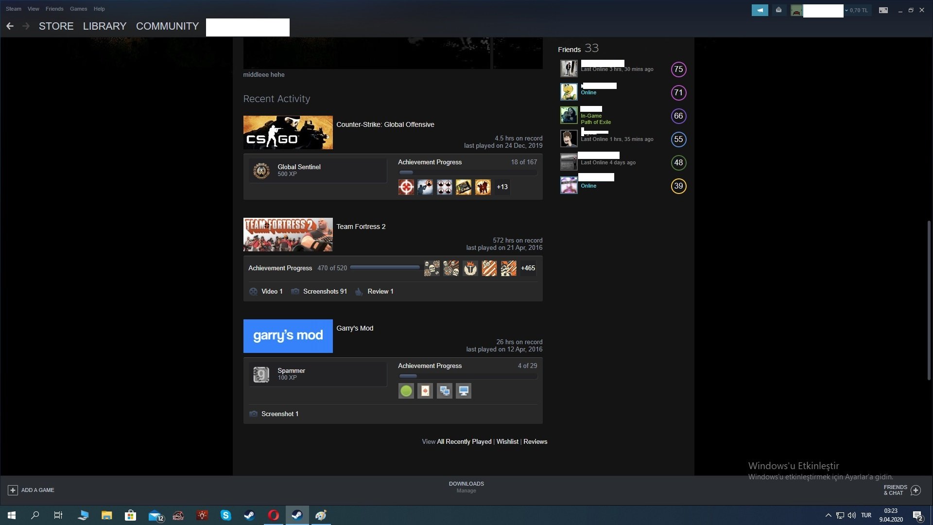This screenshot has height=525, width=933.
Task: Click the TUR input language indicator
Action: pos(866,515)
